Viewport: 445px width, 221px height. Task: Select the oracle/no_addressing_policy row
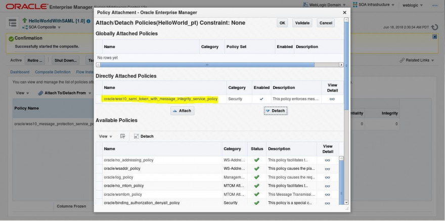[217, 160]
